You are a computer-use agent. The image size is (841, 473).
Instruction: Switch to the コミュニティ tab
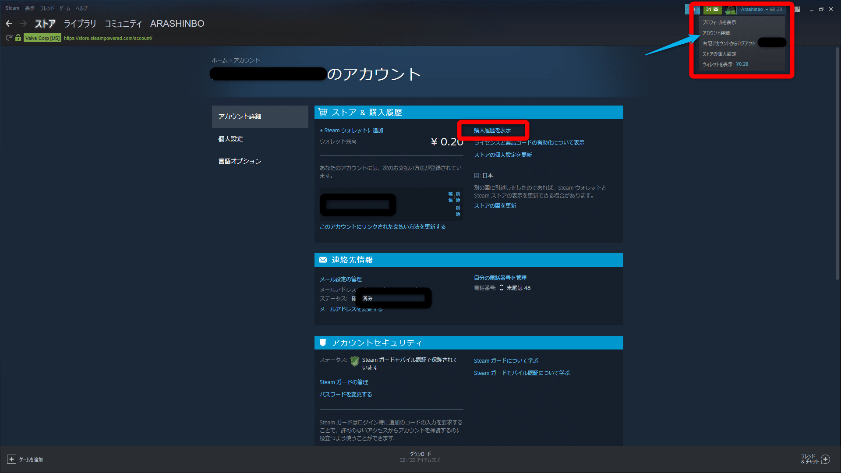point(124,24)
